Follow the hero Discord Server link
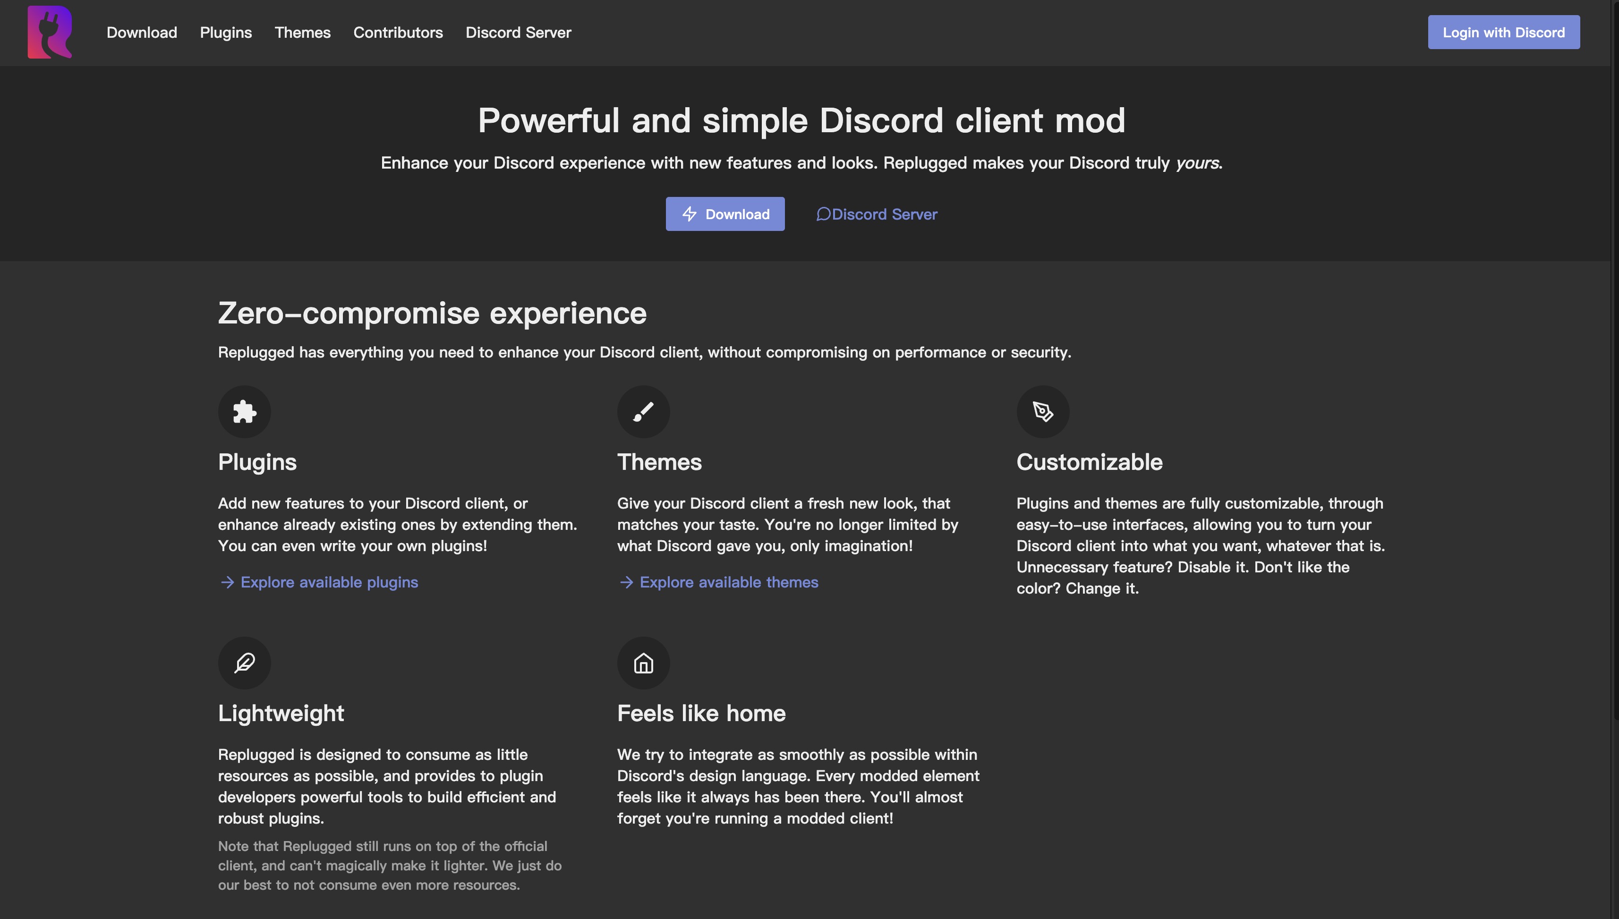This screenshot has height=919, width=1619. click(884, 214)
